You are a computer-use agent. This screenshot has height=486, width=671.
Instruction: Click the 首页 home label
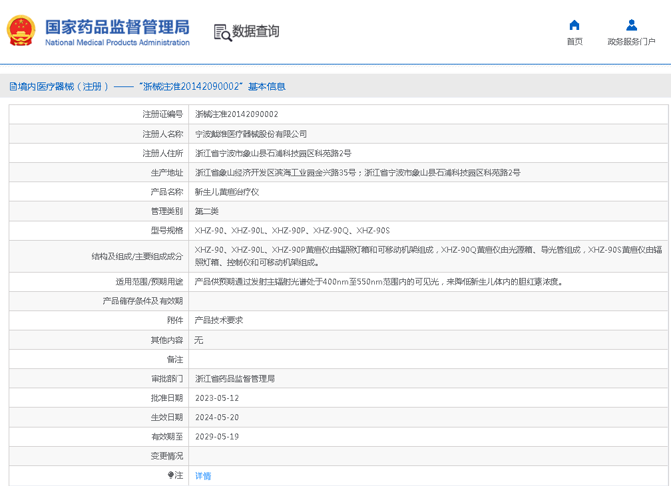(574, 41)
